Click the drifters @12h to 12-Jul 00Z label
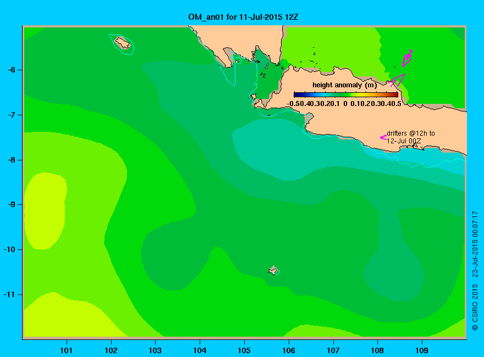The image size is (484, 357). click(410, 137)
